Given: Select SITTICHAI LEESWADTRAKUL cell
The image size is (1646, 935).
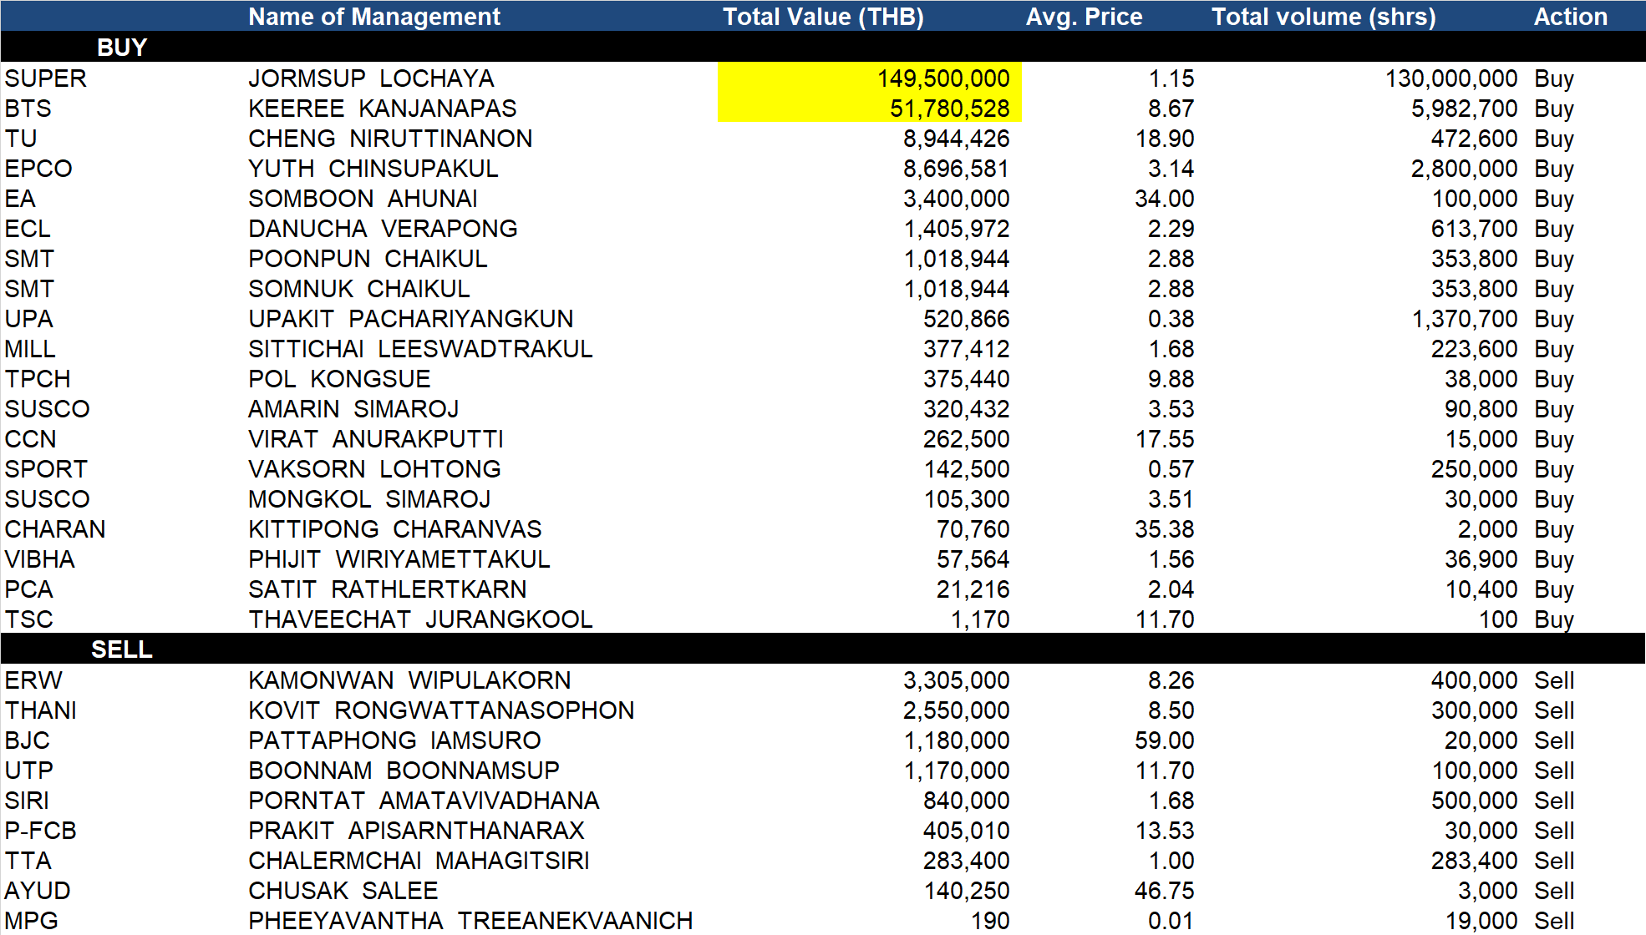Looking at the screenshot, I should (420, 349).
